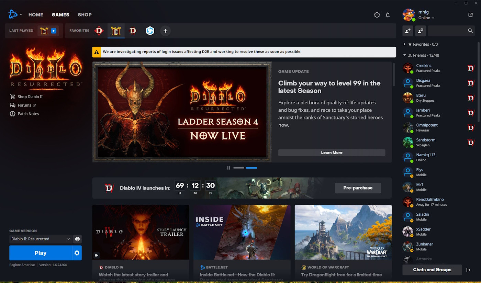Pause the banner carousel
The width and height of the screenshot is (481, 283).
coord(228,168)
